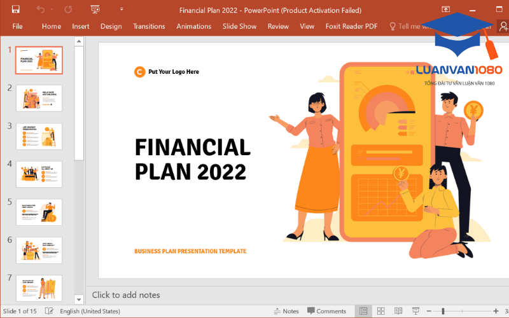Click the Share person icon
The height and width of the screenshot is (318, 509).
(x=503, y=26)
